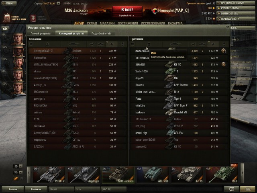257x193 pixels.
Task: Open the МЕНЮ button
Action: pos(9,3)
